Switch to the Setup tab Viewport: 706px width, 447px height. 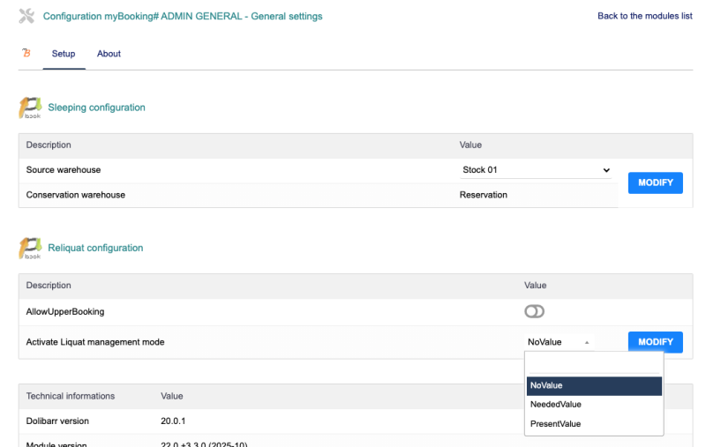pos(64,54)
